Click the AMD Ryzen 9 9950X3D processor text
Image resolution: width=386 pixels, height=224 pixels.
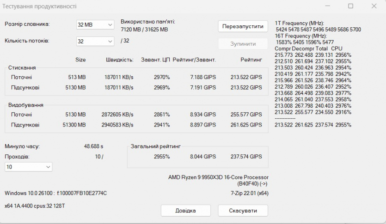[218, 177]
